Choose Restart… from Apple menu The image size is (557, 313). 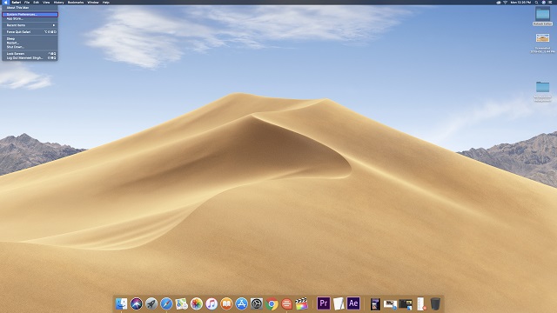pos(30,43)
